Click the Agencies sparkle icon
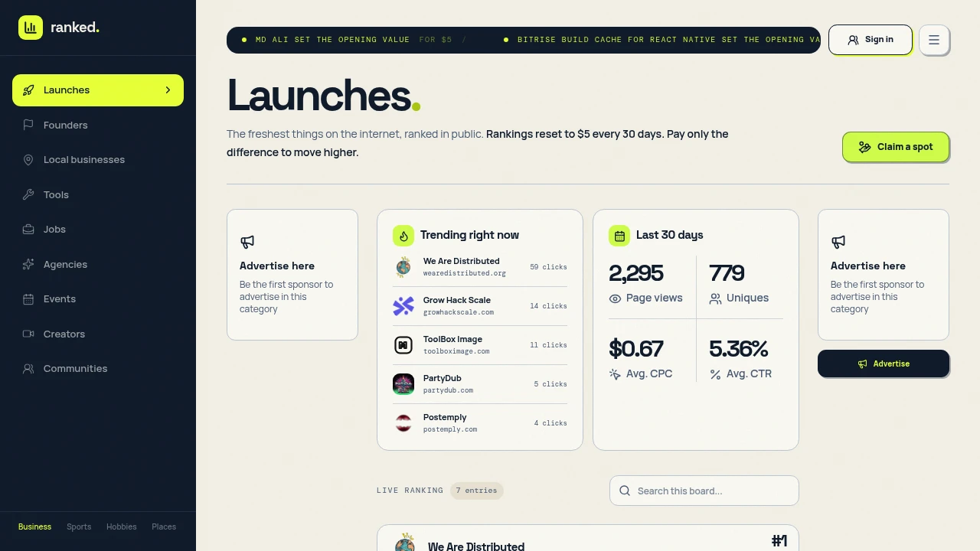The image size is (980, 551). pyautogui.click(x=28, y=264)
